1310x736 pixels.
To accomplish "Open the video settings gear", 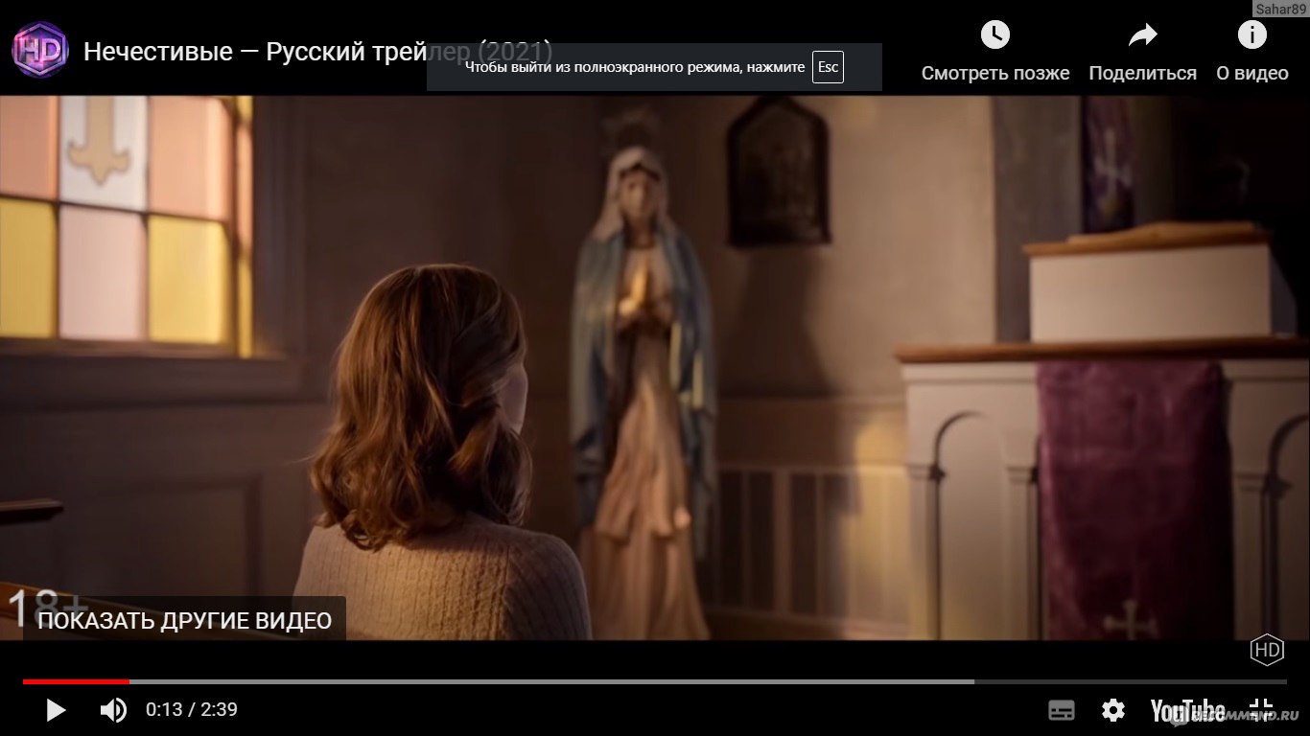I will click(x=1113, y=710).
